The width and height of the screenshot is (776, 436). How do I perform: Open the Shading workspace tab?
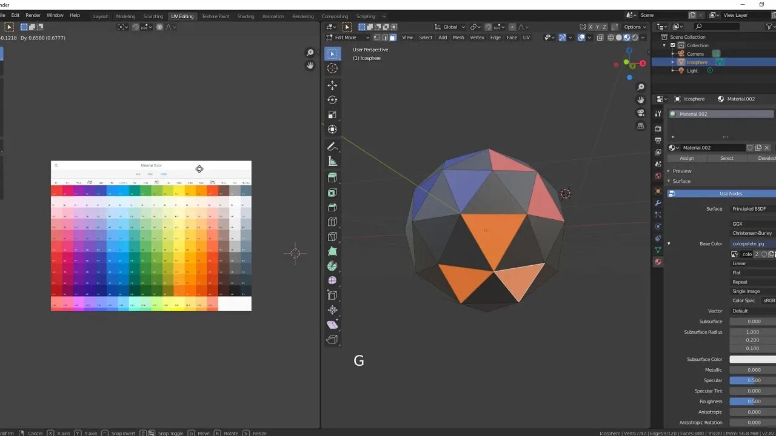coord(246,16)
